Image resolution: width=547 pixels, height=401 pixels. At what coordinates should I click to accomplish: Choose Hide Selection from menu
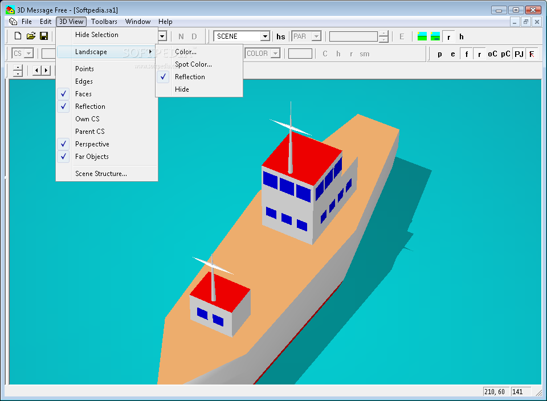click(x=107, y=35)
